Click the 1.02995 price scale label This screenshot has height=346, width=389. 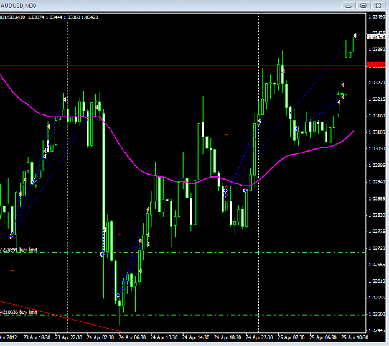[377, 165]
